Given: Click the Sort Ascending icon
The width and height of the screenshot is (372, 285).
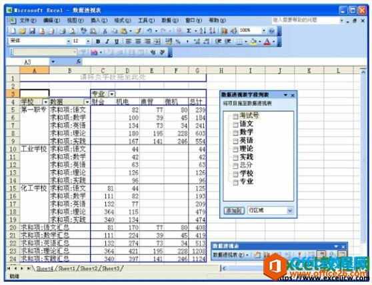Looking at the screenshot, I should tap(203, 31).
